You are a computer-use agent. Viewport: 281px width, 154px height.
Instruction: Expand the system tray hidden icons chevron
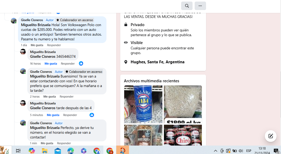(x=215, y=151)
